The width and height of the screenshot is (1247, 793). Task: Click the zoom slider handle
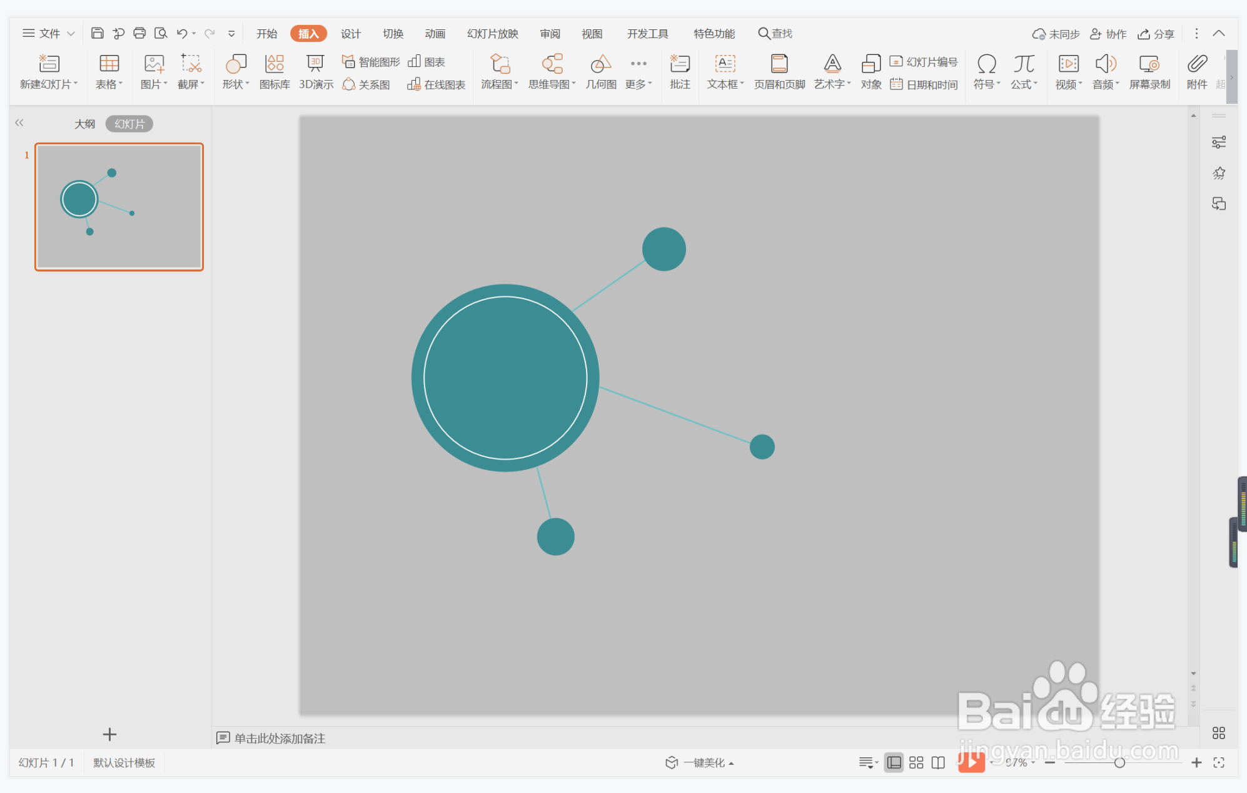(x=1119, y=762)
